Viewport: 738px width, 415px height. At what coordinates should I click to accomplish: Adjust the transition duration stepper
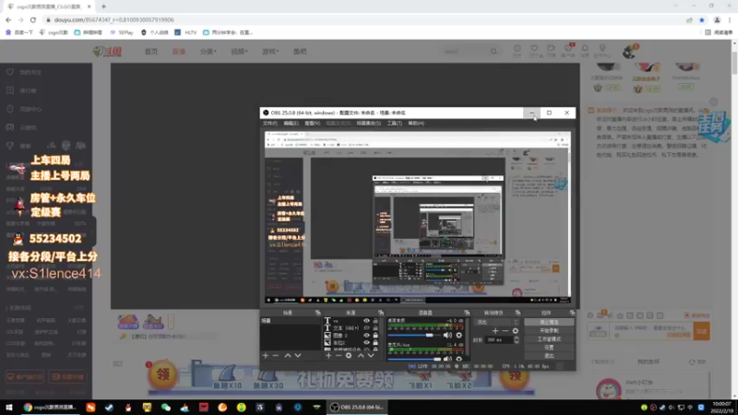517,339
